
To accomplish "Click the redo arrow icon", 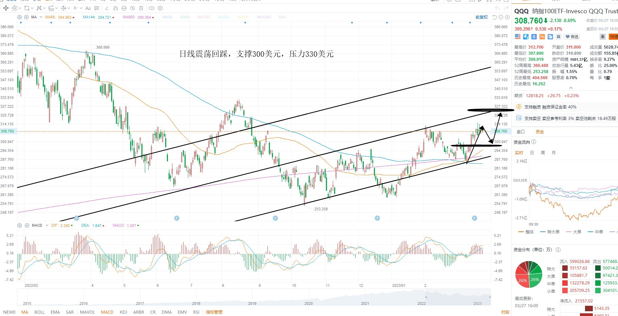I will (x=506, y=8).
